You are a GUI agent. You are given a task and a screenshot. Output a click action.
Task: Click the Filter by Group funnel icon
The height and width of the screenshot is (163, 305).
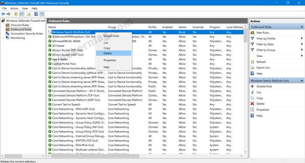click(x=252, y=50)
